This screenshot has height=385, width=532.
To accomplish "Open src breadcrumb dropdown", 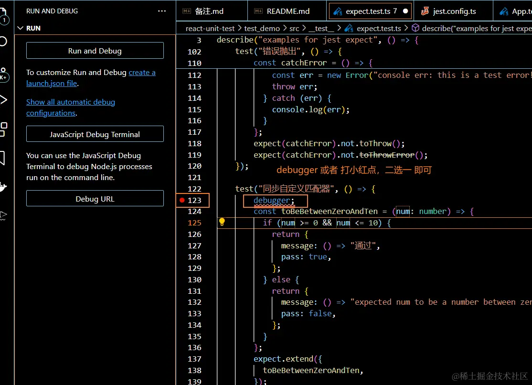I will [294, 29].
